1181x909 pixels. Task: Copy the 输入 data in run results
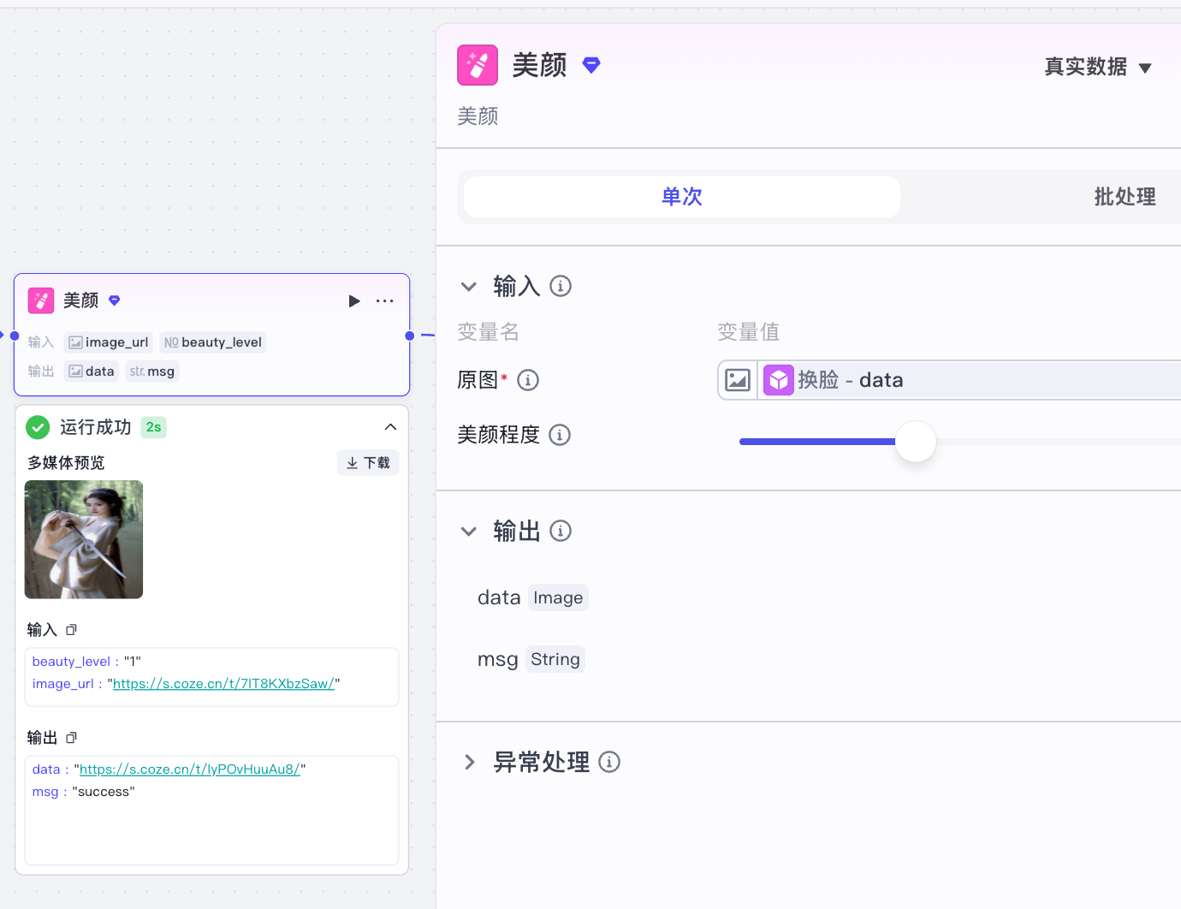coord(72,630)
